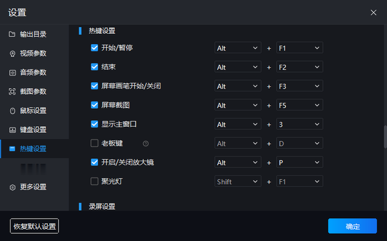This screenshot has height=241, width=387.
Task: Click the 视频参数 sidebar icon
Action: pos(12,54)
